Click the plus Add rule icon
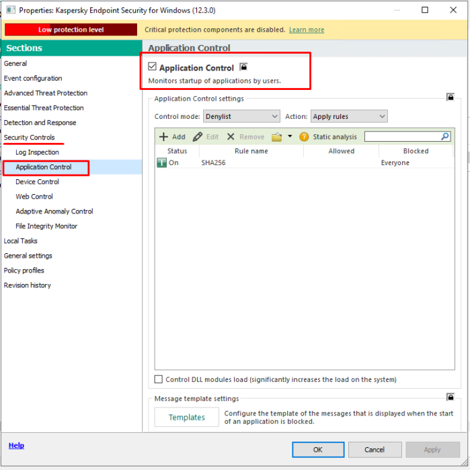Screen dimensions: 470x470 (x=163, y=137)
